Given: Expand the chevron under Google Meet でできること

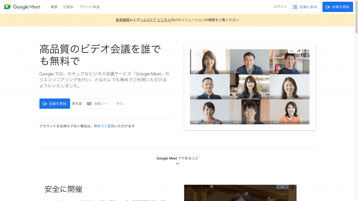Looking at the screenshot, I should coord(177,164).
